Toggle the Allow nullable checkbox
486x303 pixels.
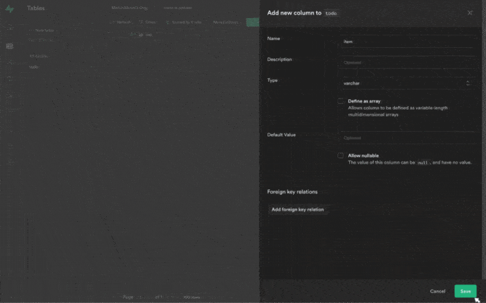click(x=341, y=155)
